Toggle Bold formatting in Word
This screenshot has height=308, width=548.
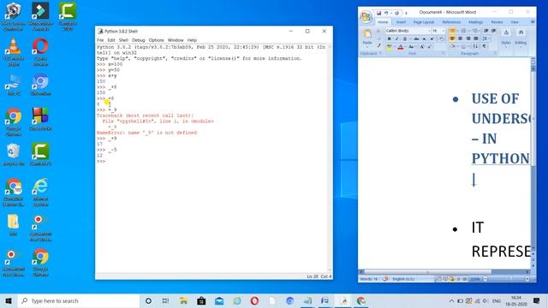pos(389,38)
